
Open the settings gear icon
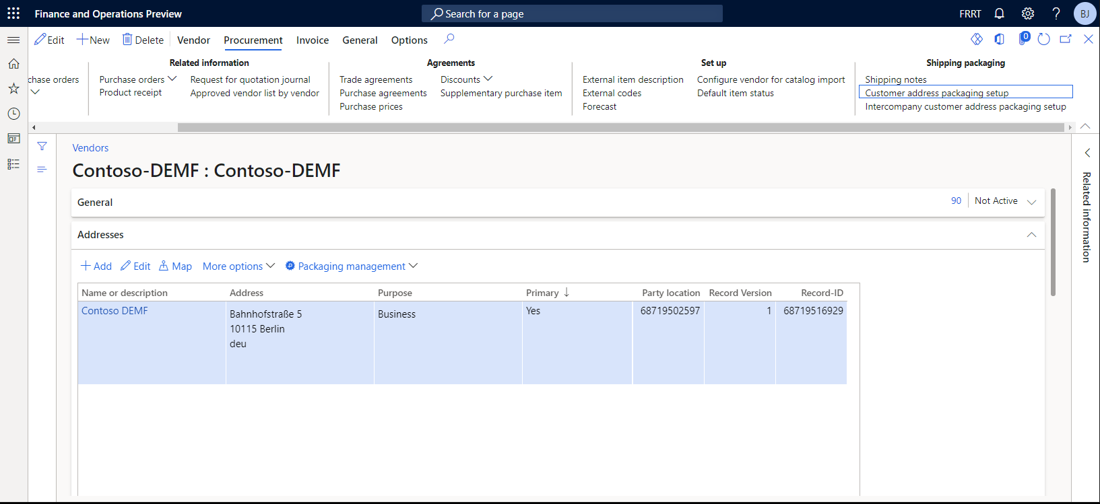tap(1028, 13)
